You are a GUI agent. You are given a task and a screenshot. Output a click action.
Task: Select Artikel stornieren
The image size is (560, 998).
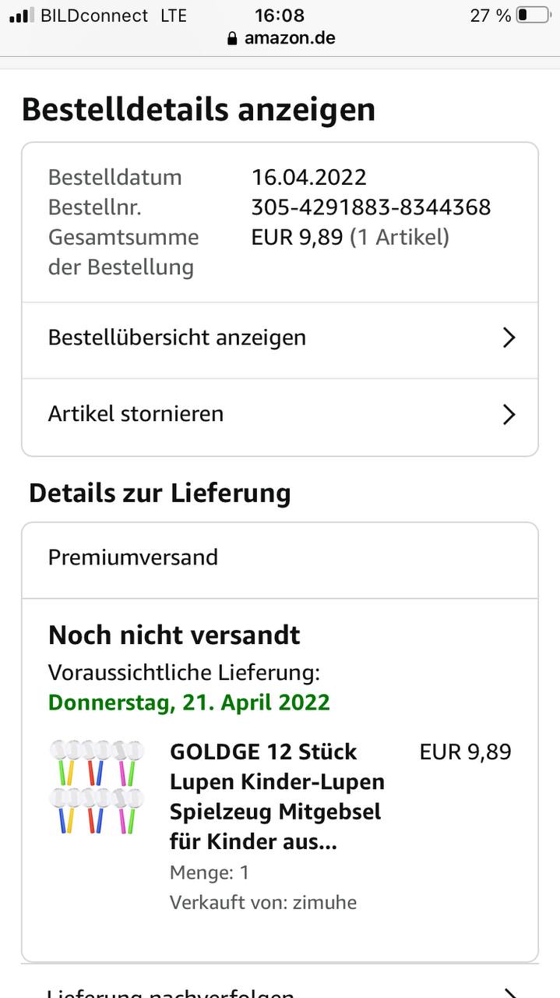click(x=136, y=414)
